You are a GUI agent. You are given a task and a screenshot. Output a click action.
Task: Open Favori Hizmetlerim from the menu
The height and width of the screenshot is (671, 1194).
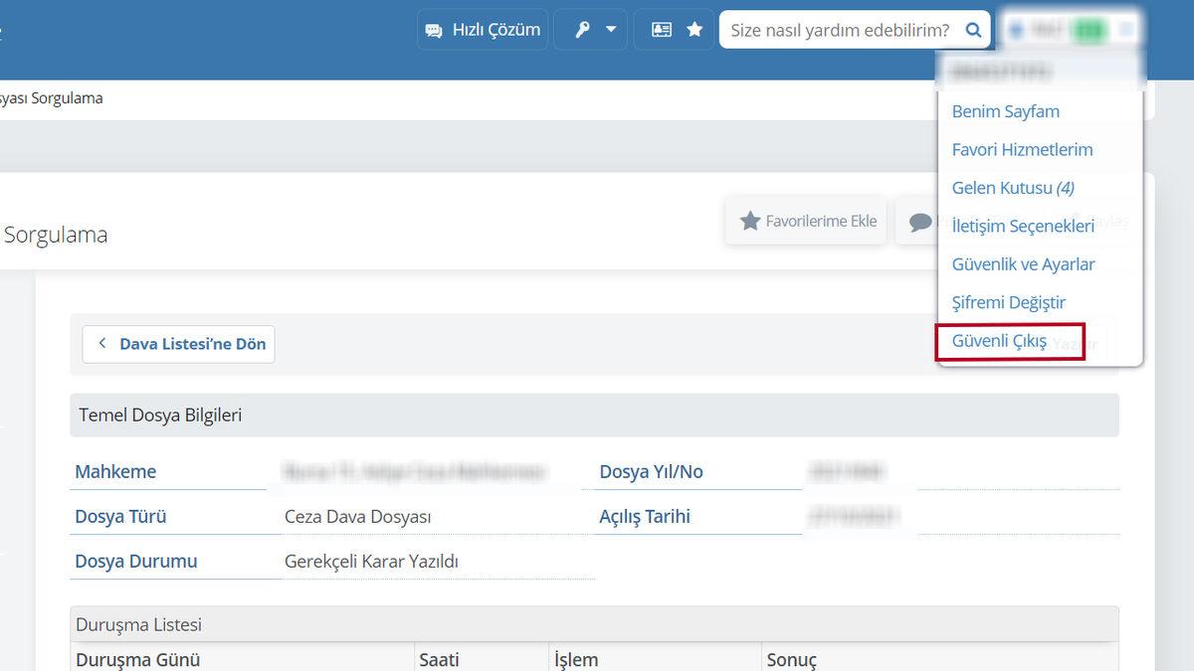click(x=1022, y=149)
